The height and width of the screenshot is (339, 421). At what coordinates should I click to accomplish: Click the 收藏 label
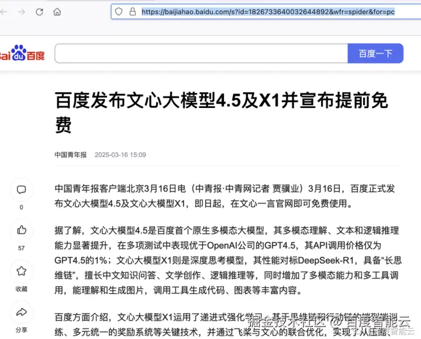[22, 289]
